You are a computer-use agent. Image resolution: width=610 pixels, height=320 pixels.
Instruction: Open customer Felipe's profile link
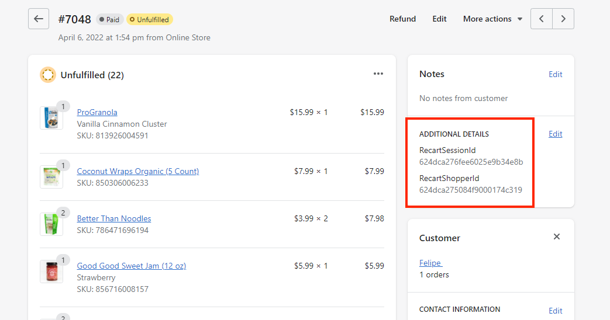430,263
